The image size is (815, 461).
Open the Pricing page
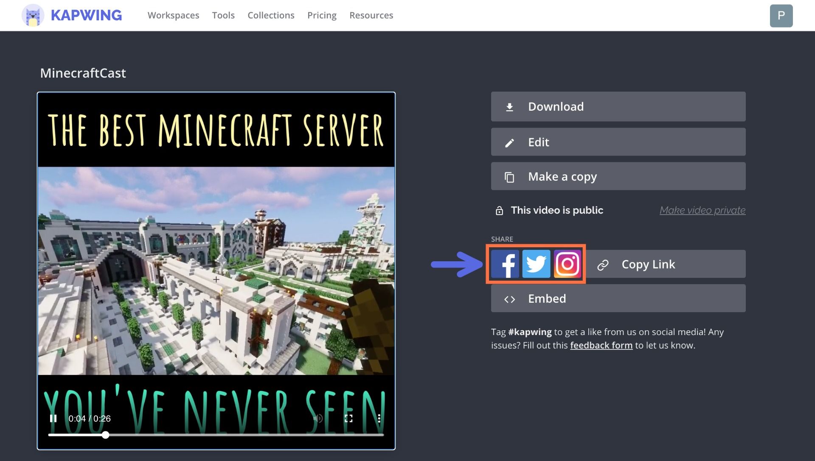coord(322,16)
